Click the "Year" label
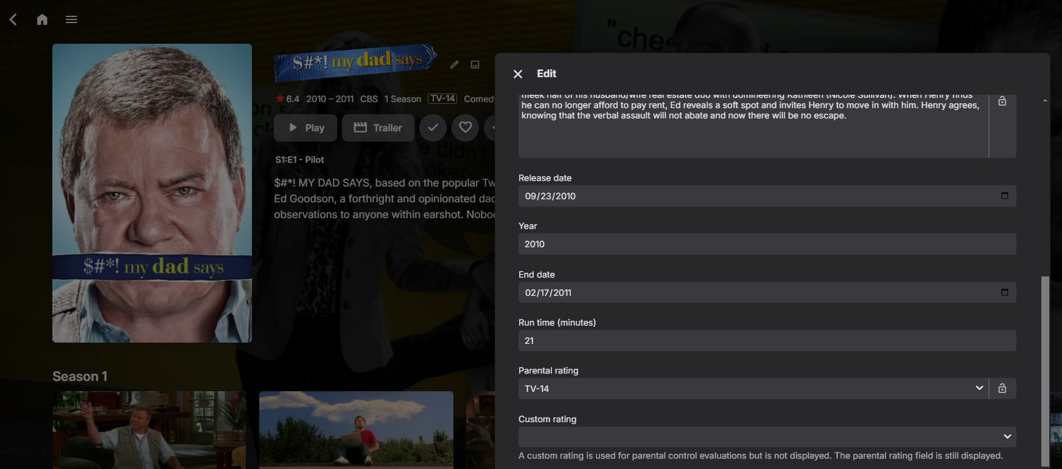 pos(528,226)
